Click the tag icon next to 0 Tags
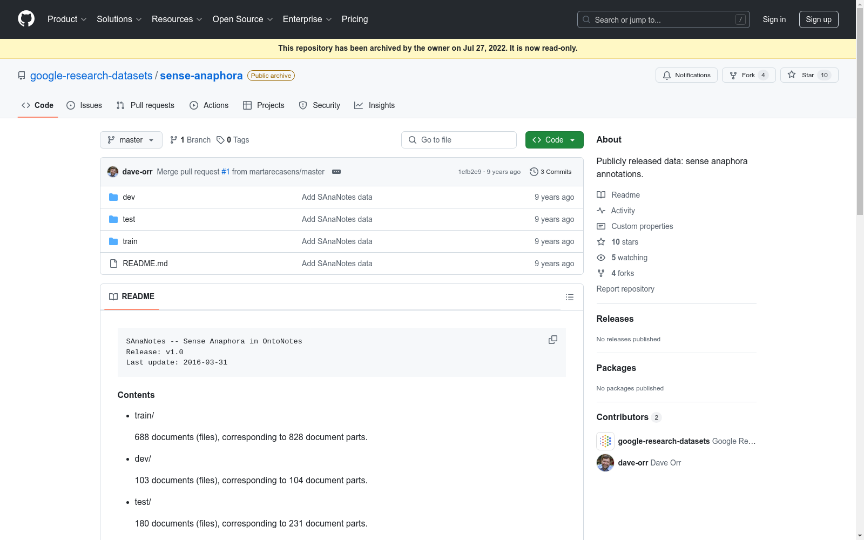Screen dimensions: 864x540 [220, 140]
